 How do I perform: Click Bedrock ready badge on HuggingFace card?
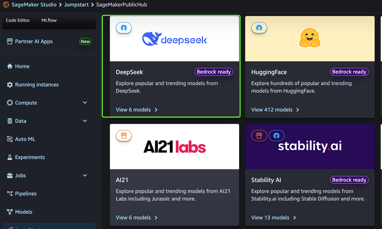point(349,72)
